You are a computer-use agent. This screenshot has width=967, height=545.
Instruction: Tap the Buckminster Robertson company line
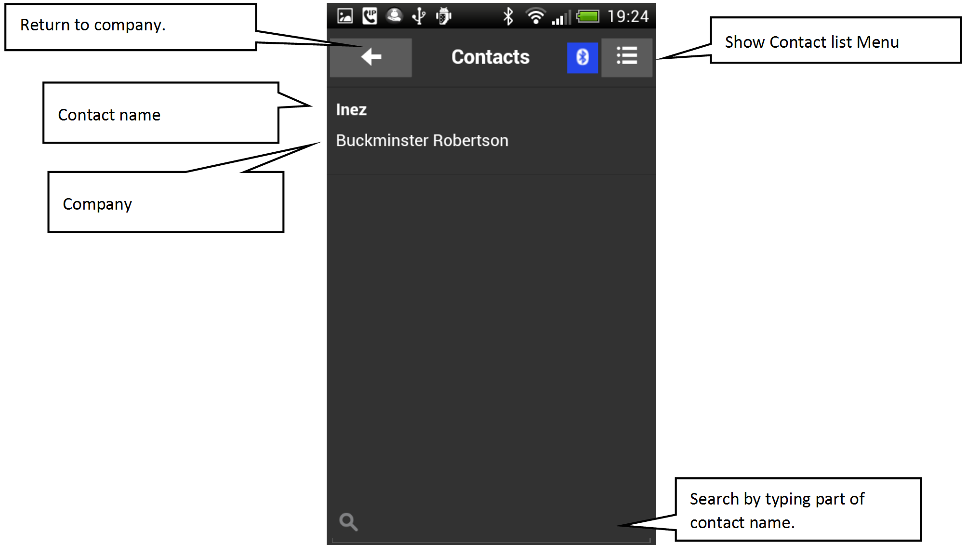[422, 140]
